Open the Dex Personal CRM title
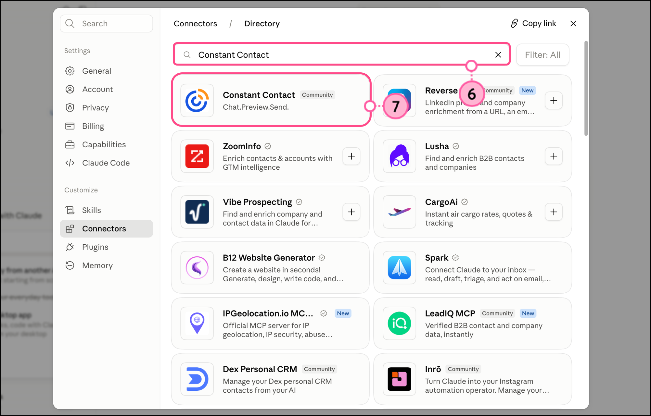The width and height of the screenshot is (651, 416). click(x=260, y=369)
